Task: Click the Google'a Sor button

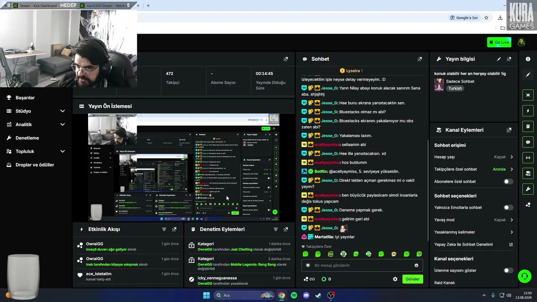Action: pyautogui.click(x=464, y=18)
